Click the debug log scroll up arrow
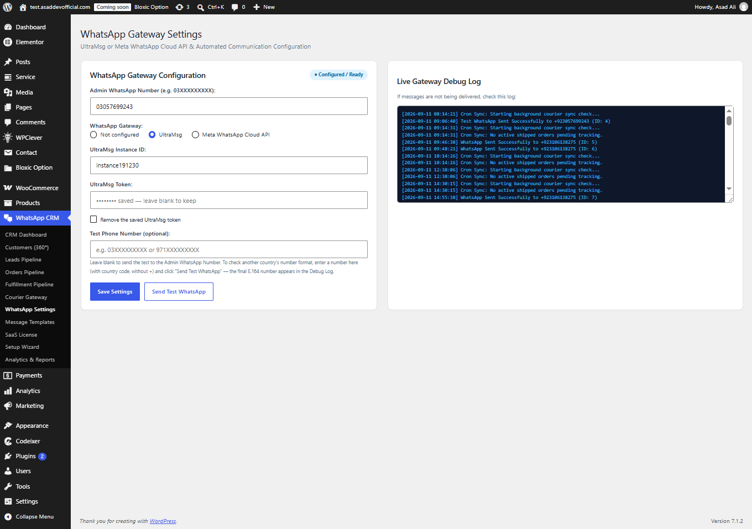 pos(729,111)
